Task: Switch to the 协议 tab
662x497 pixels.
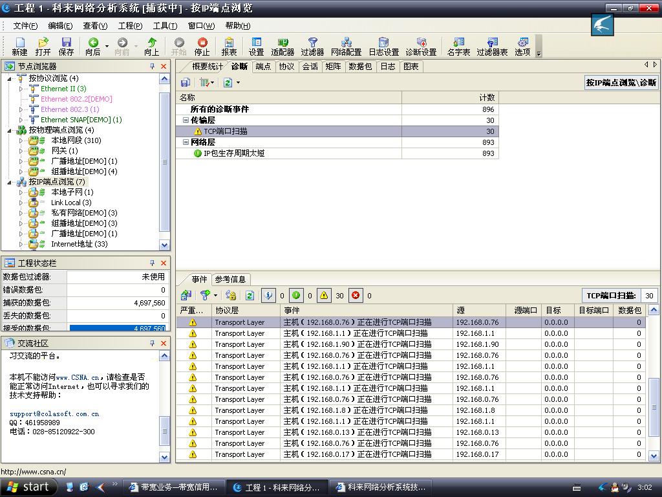Action: pyautogui.click(x=286, y=66)
